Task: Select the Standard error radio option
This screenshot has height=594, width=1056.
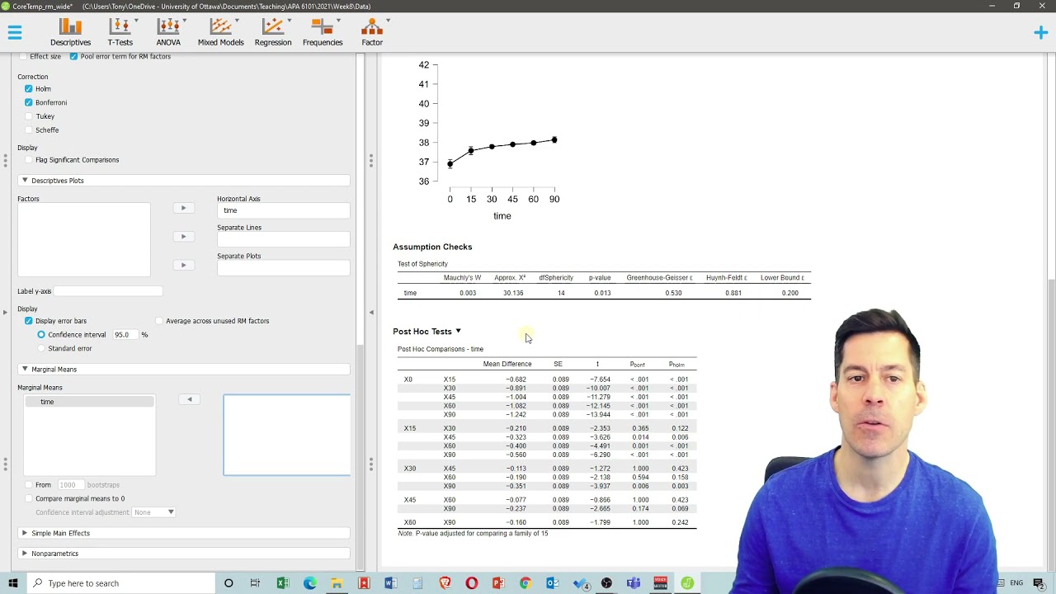Action: coord(41,348)
